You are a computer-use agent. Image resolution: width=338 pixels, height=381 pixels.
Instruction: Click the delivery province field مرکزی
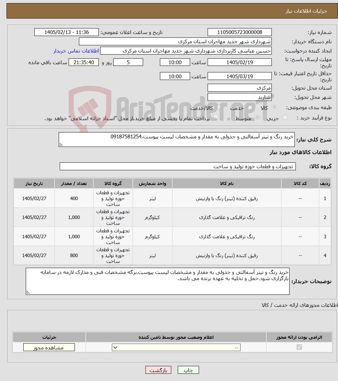click(240, 88)
